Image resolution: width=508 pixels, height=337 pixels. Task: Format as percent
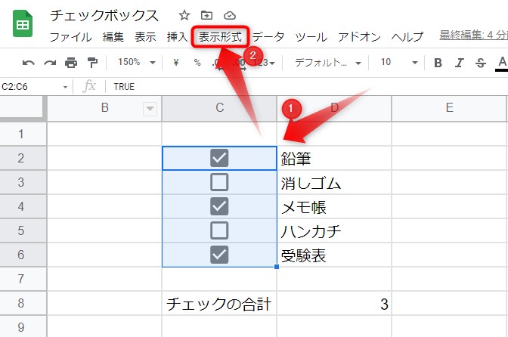tap(197, 62)
